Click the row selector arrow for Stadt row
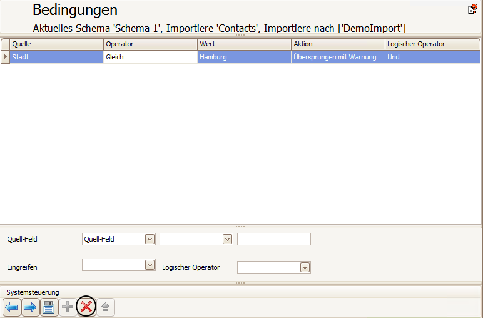The width and height of the screenshot is (483, 318). (x=5, y=57)
